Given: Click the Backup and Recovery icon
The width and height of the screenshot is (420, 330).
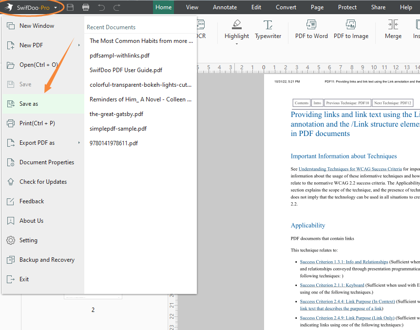Looking at the screenshot, I should 10,260.
